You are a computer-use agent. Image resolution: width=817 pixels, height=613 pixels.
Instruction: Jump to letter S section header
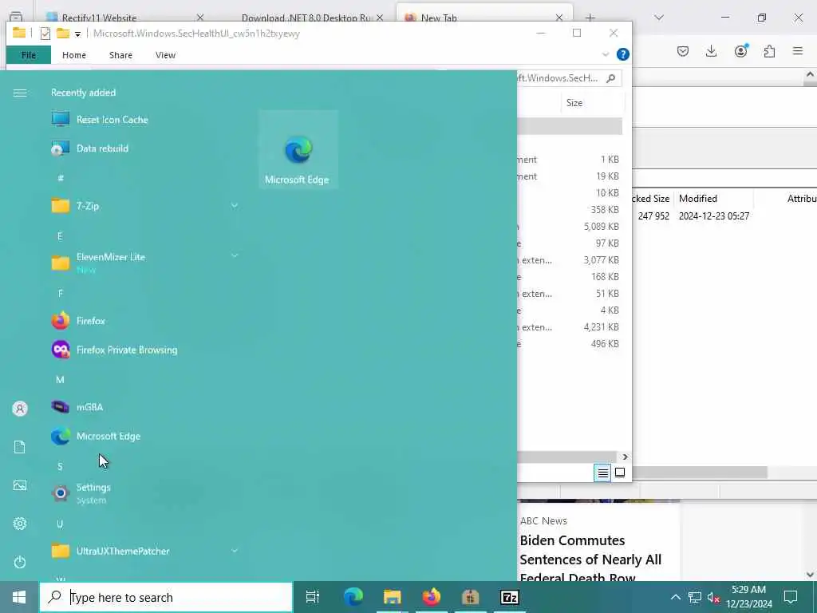(60, 466)
